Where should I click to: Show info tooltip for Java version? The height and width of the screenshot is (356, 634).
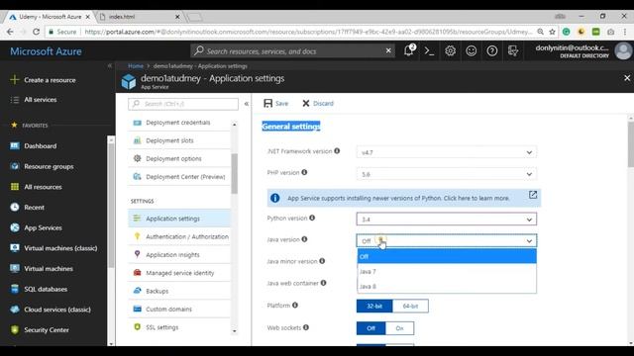304,239
